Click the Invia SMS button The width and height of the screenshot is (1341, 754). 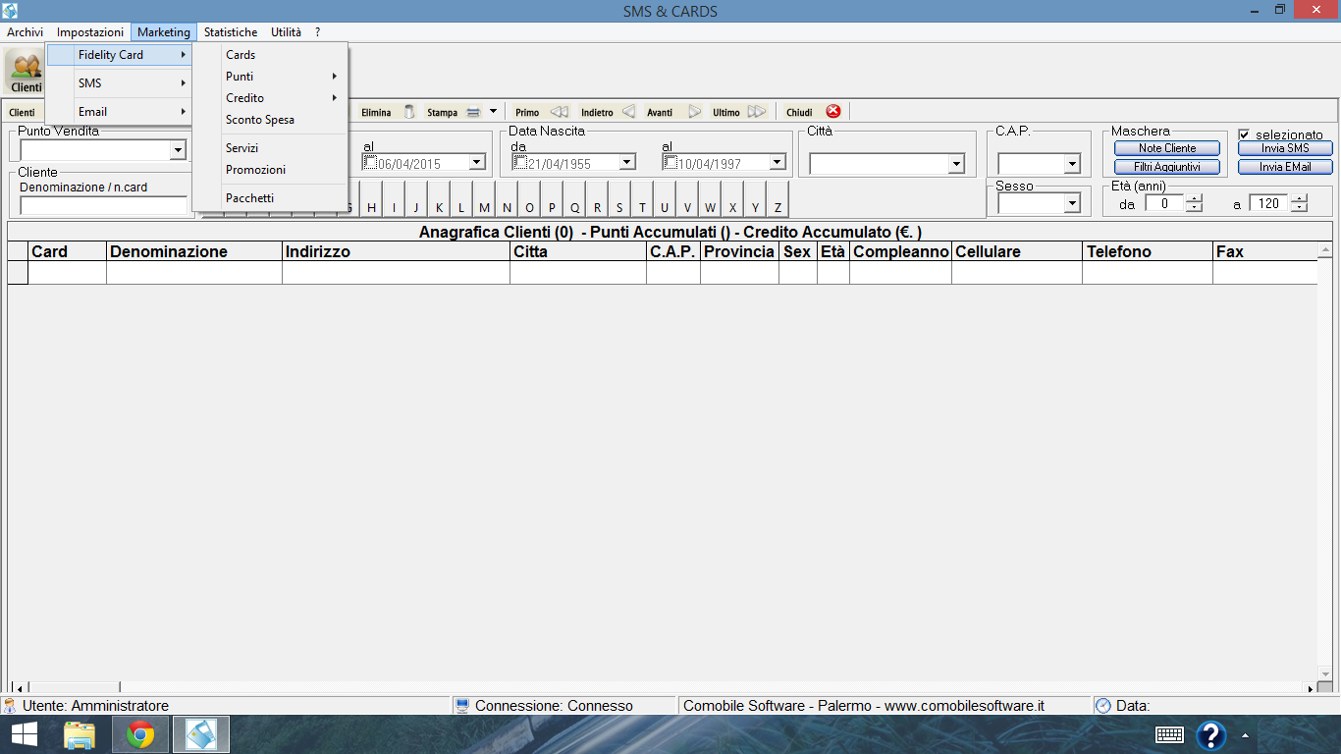click(x=1285, y=148)
